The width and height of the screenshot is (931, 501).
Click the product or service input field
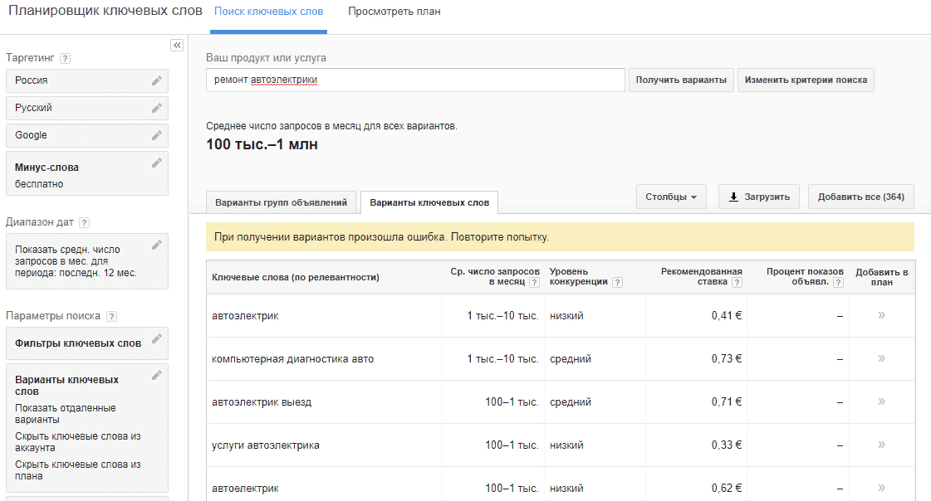(x=415, y=80)
